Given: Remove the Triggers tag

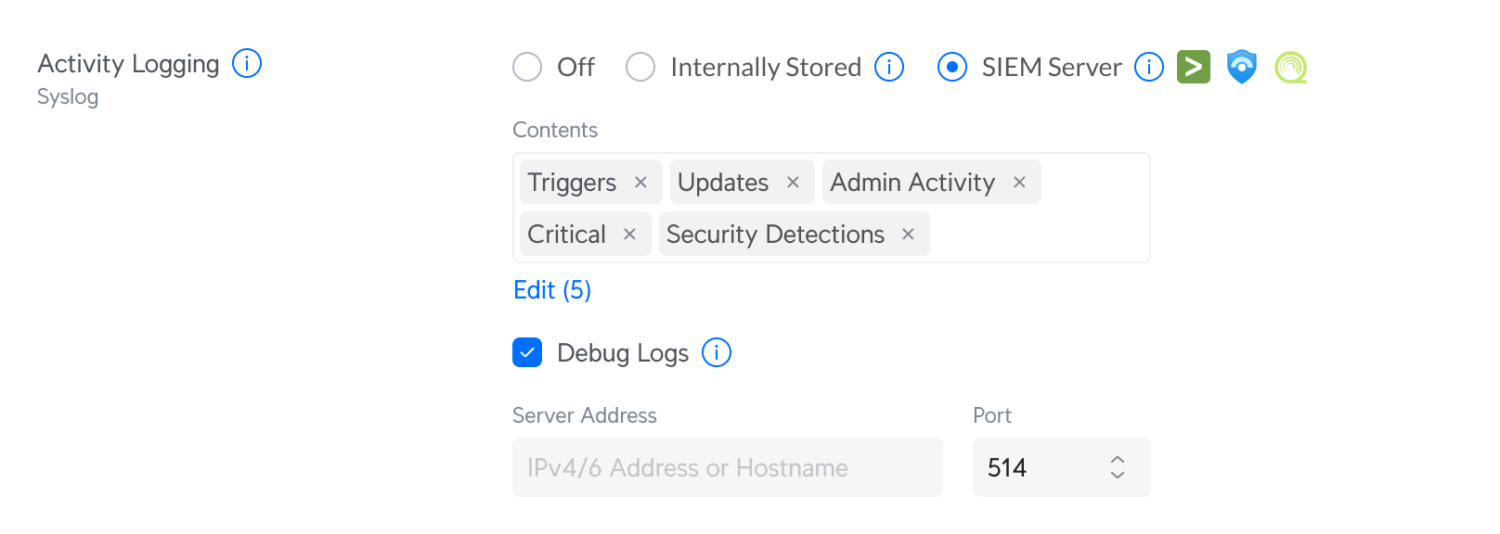Looking at the screenshot, I should point(640,183).
